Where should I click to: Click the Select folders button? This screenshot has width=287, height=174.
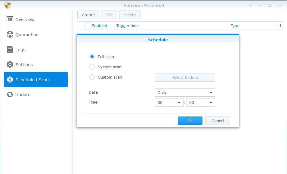[x=185, y=77]
